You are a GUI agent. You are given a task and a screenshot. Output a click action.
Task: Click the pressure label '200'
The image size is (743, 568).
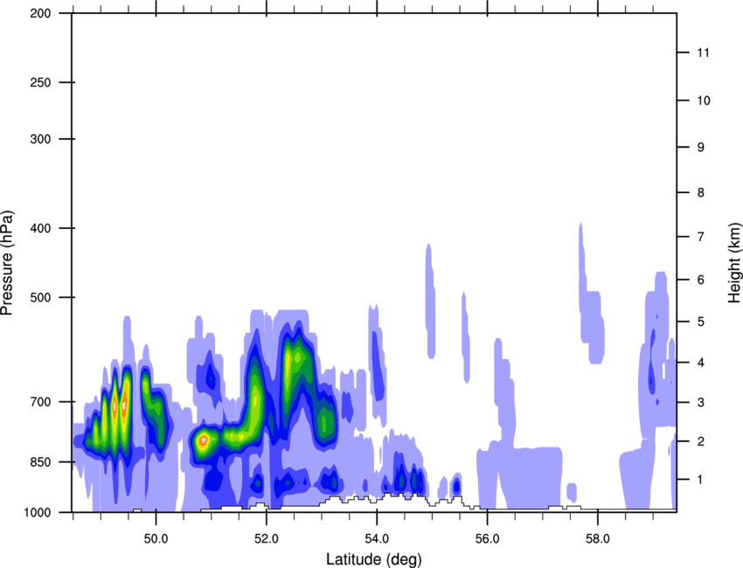pyautogui.click(x=40, y=13)
